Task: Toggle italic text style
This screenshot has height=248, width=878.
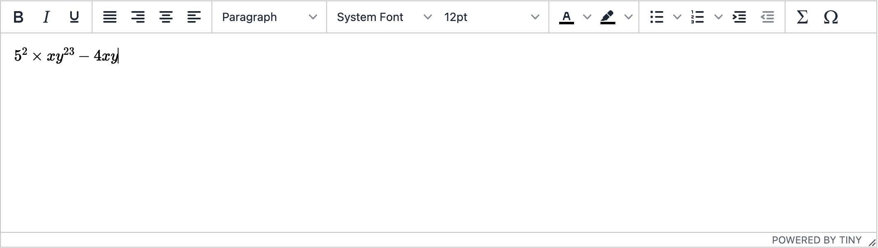Action: pos(46,17)
